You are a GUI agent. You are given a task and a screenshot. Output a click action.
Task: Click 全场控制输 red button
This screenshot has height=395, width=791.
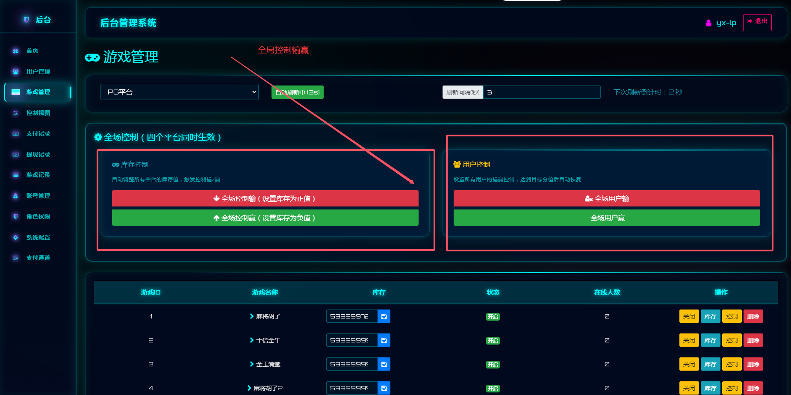265,198
